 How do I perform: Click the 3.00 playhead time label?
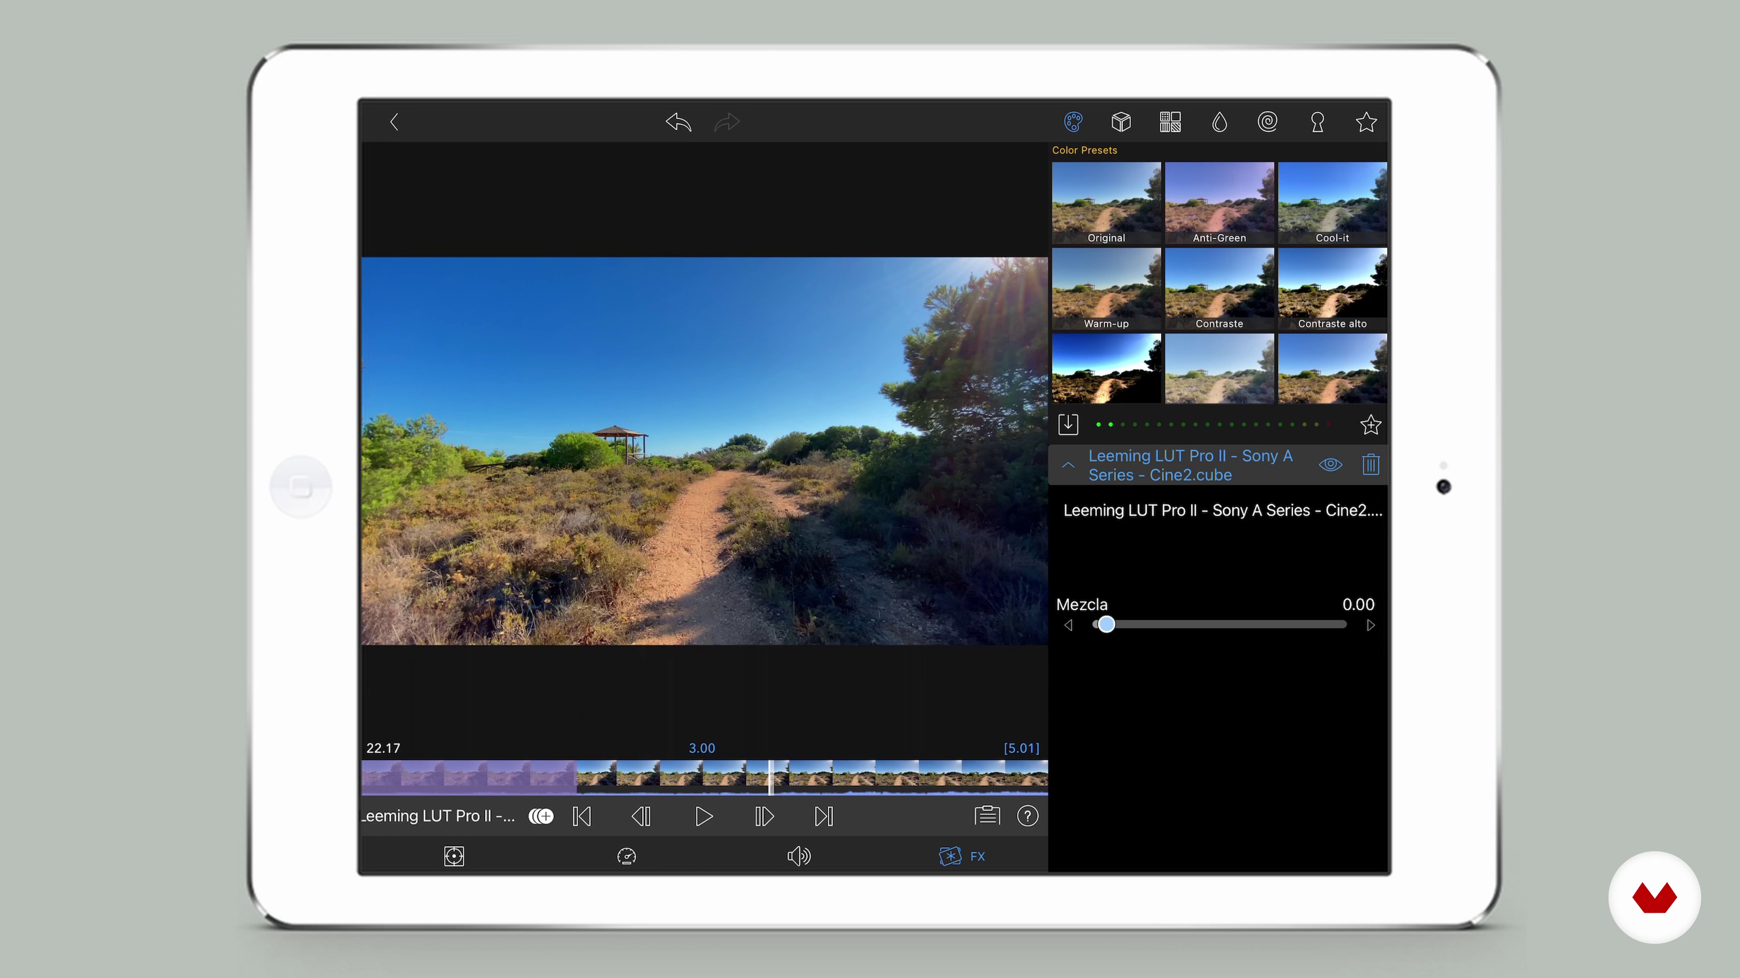pos(702,748)
